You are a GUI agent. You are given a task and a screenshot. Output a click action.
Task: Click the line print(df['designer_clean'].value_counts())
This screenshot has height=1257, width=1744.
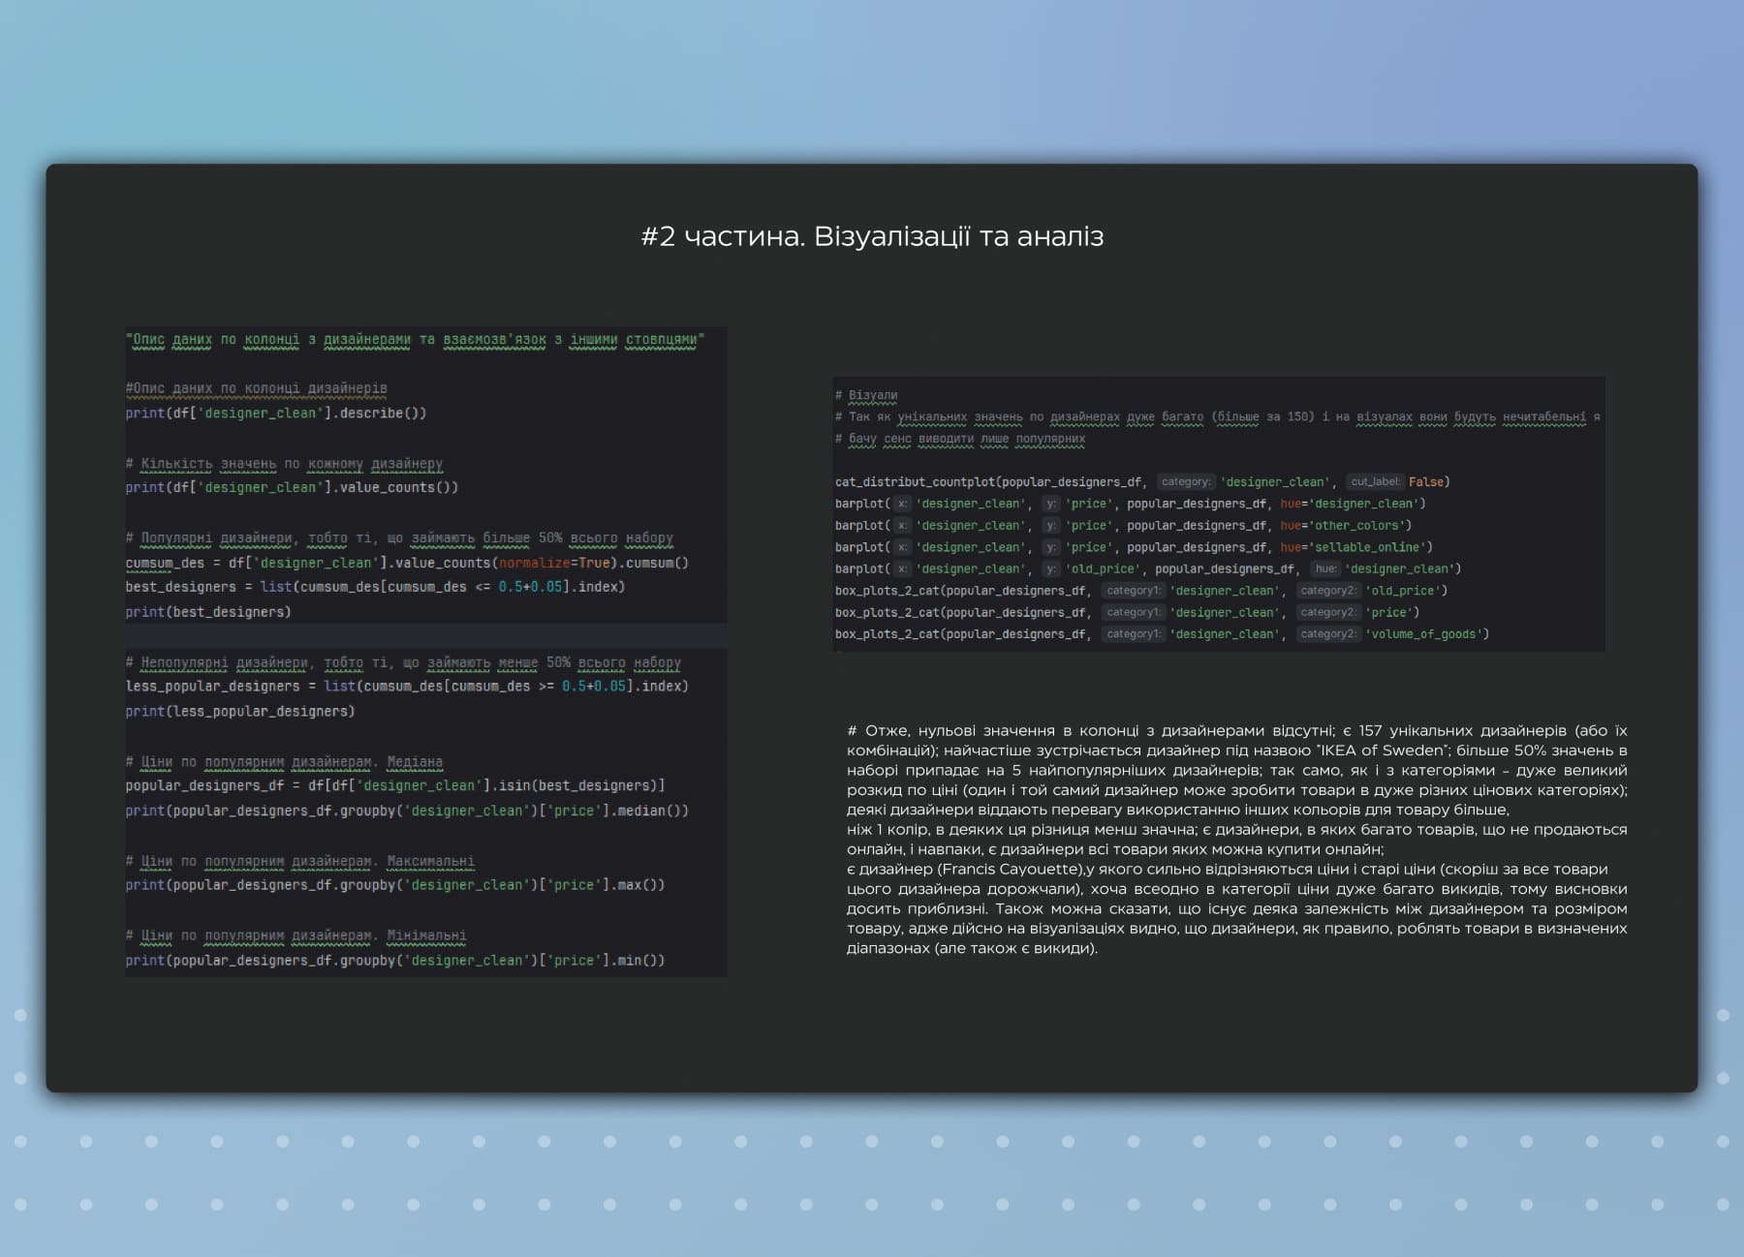coord(292,488)
